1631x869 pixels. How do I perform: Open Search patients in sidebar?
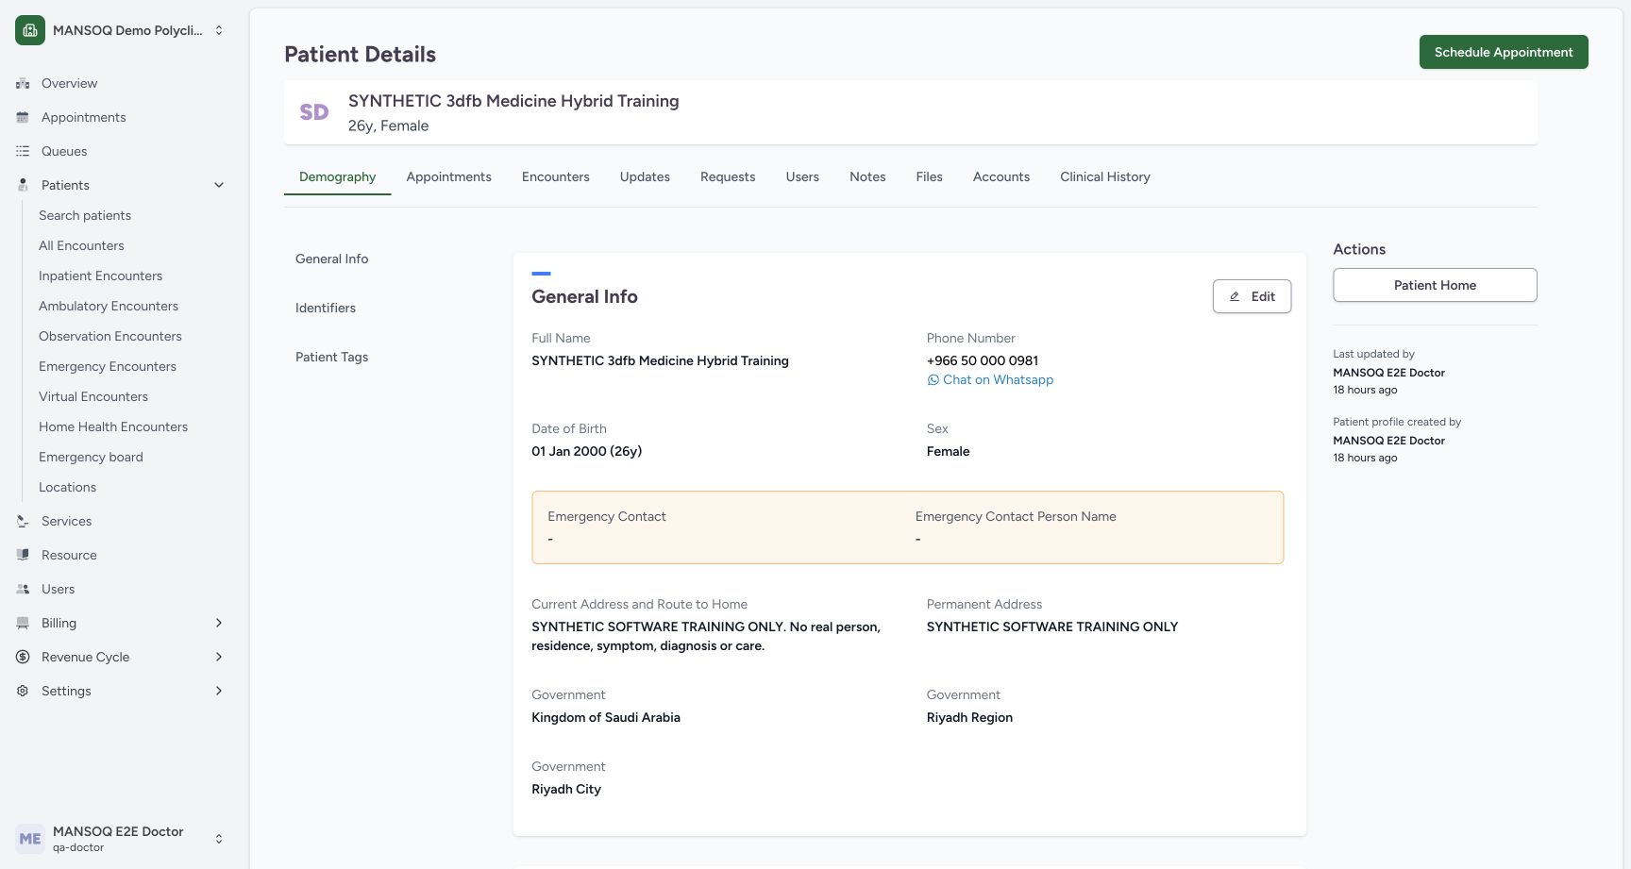pyautogui.click(x=85, y=215)
